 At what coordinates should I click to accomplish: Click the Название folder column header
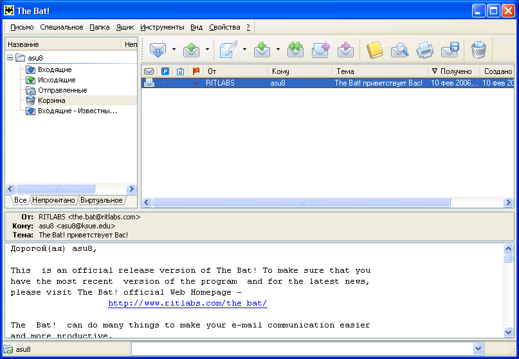(x=63, y=44)
